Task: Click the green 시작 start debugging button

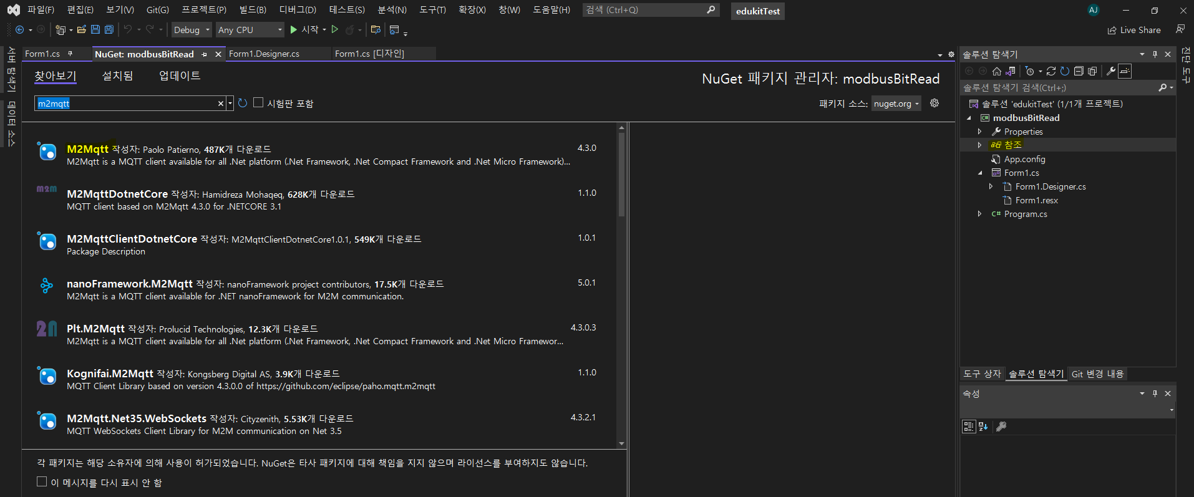Action: [x=304, y=30]
